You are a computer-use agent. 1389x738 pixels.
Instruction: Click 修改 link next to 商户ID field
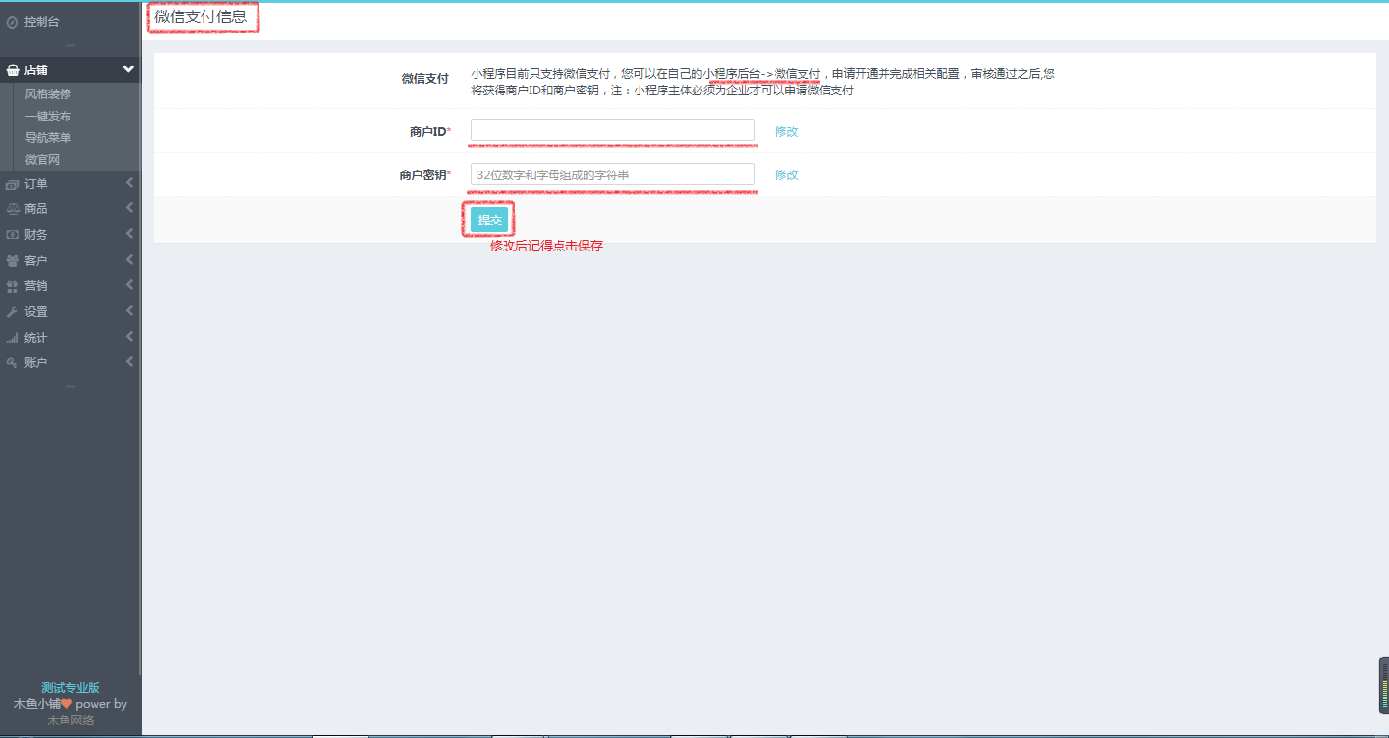coord(786,131)
